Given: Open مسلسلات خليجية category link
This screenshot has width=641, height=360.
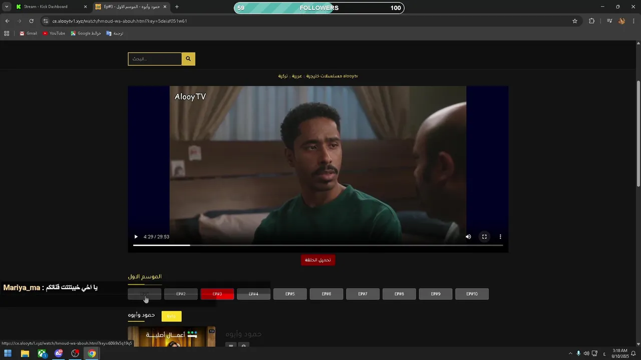Looking at the screenshot, I should coord(324,76).
